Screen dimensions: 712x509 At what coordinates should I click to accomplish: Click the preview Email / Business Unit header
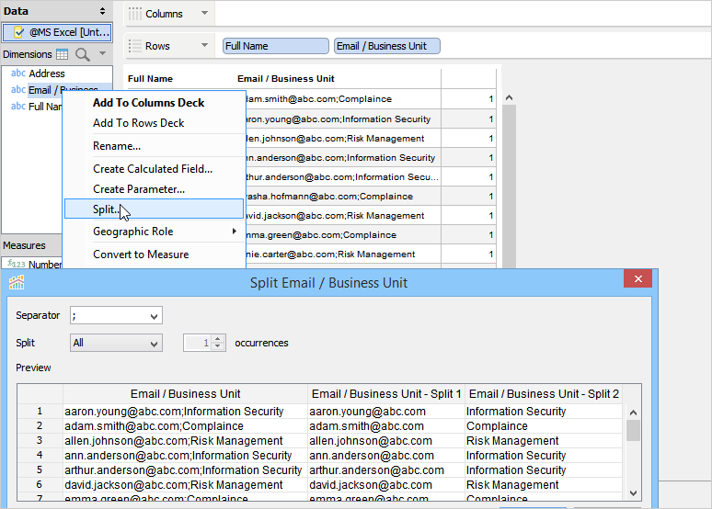[185, 394]
